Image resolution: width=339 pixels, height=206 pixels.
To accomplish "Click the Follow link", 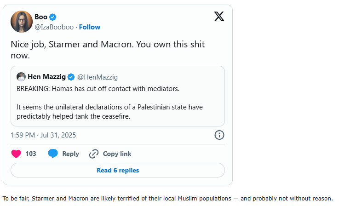I will (90, 27).
